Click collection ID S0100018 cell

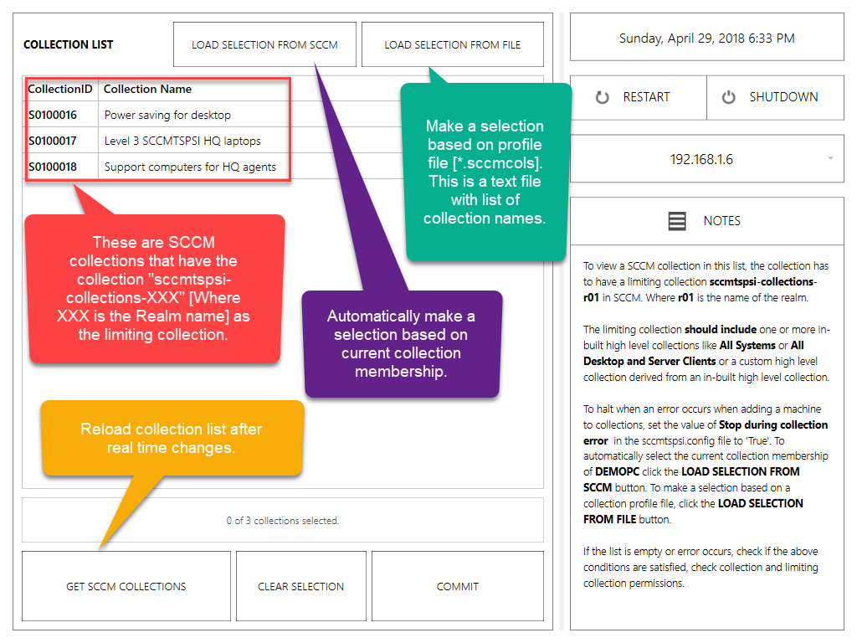click(x=53, y=167)
